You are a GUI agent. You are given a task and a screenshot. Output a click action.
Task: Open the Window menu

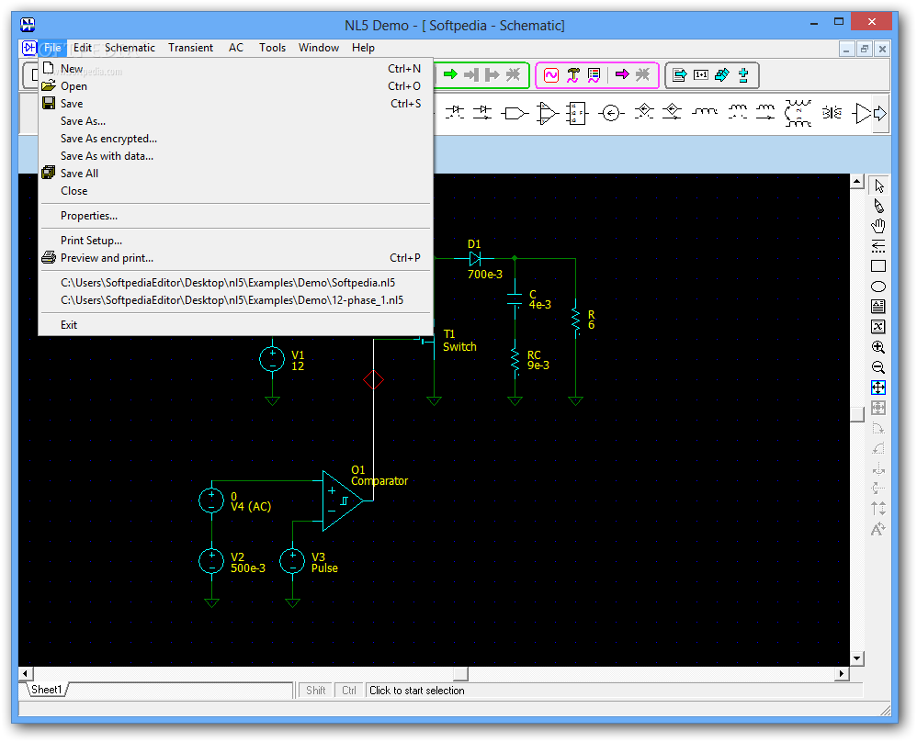(x=319, y=48)
